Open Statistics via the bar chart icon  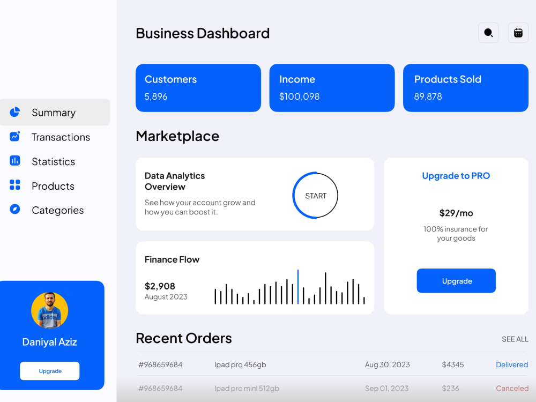tap(14, 161)
